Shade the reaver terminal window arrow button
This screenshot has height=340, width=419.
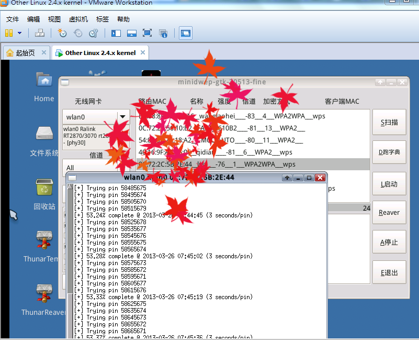click(287, 178)
